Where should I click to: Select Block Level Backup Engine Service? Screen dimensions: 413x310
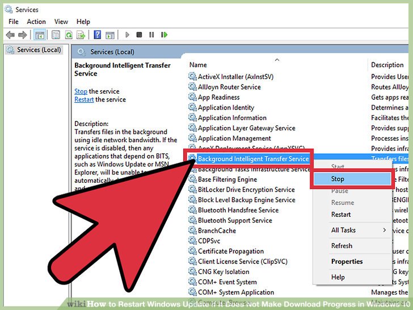247,200
